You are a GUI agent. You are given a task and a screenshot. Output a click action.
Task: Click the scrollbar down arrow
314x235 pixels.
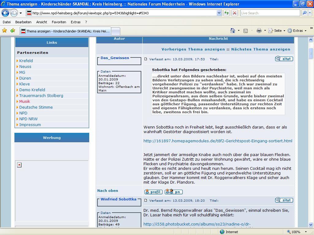[x=311, y=225]
